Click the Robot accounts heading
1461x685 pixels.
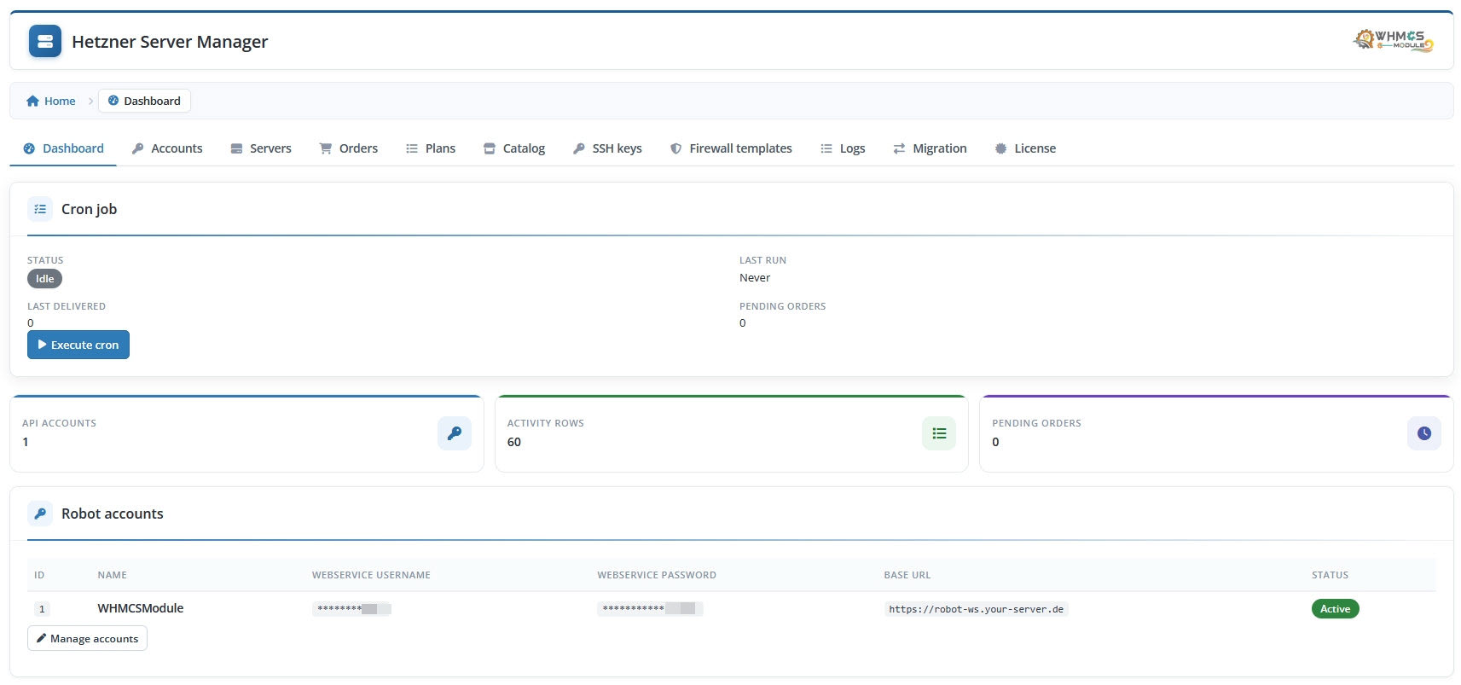tap(113, 514)
